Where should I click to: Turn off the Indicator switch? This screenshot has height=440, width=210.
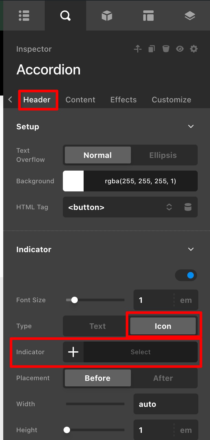(186, 276)
